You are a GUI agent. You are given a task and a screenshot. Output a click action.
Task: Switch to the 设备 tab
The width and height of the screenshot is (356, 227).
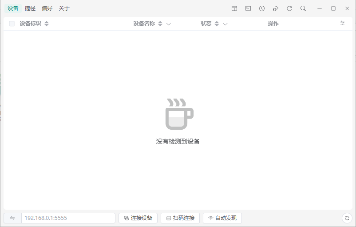click(x=13, y=8)
